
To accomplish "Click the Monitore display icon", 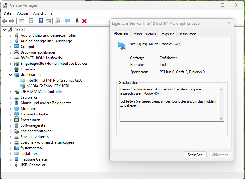I will [x=16, y=108].
